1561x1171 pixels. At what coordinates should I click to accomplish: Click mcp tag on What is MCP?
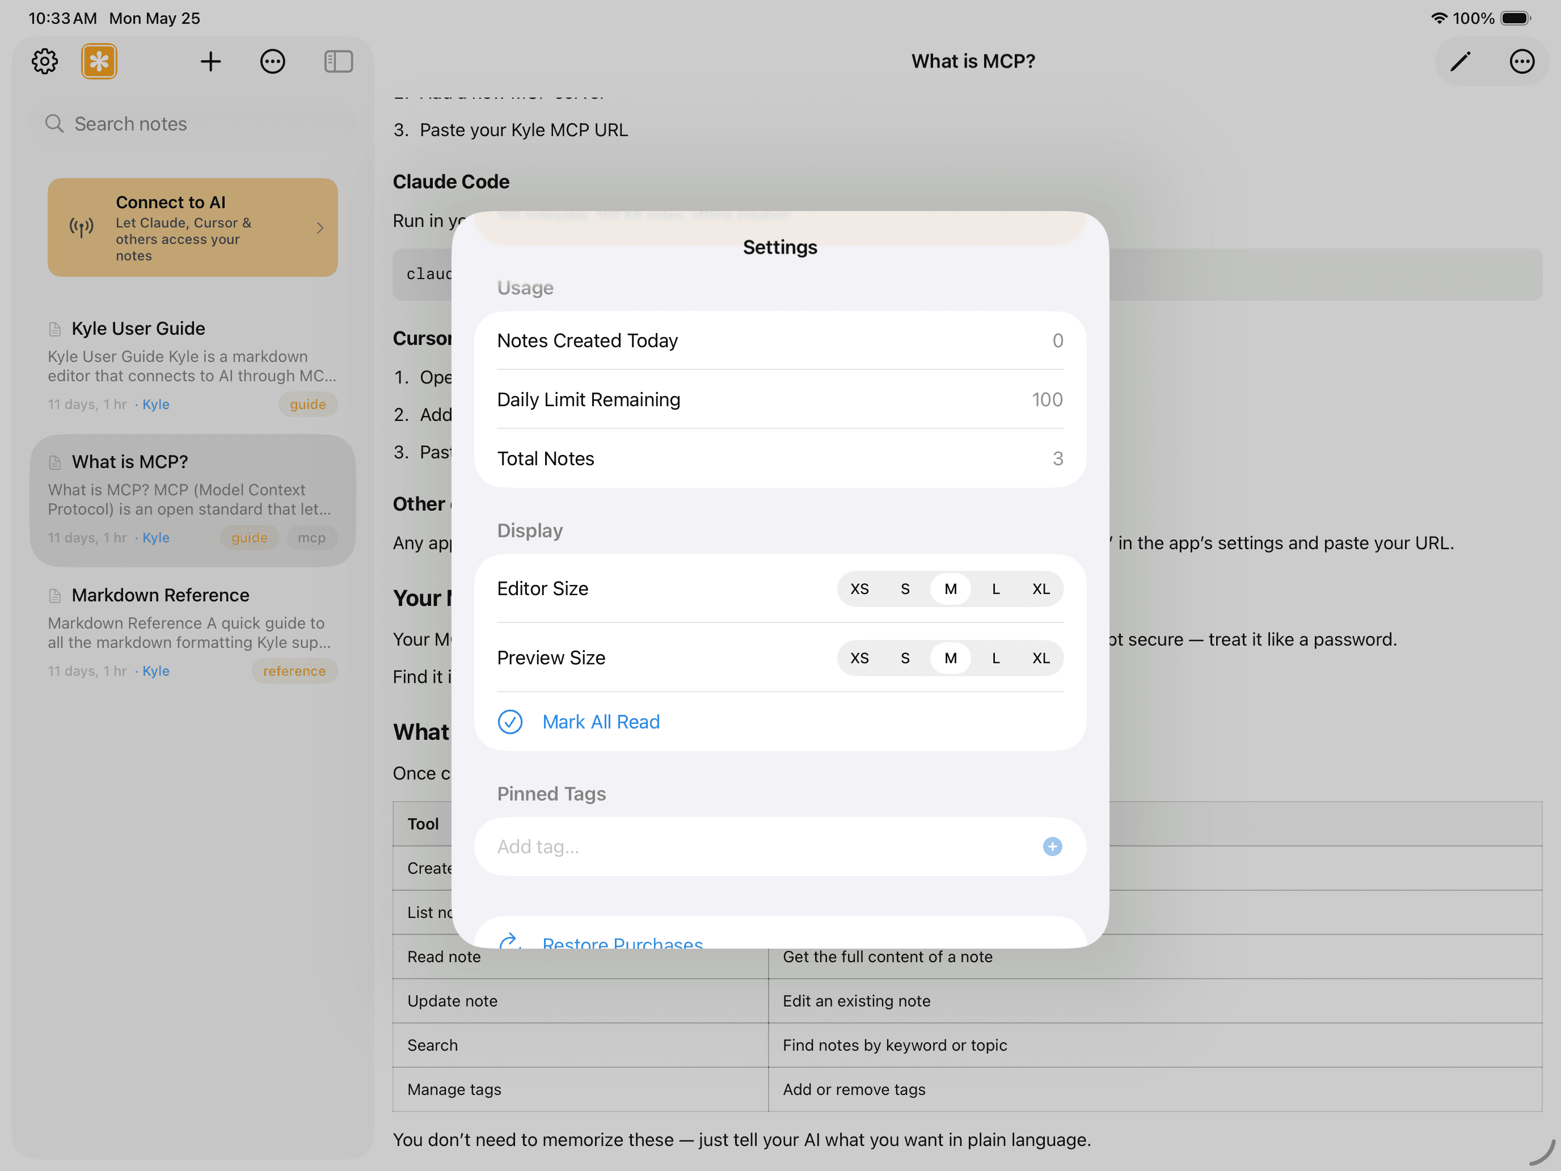tap(311, 538)
